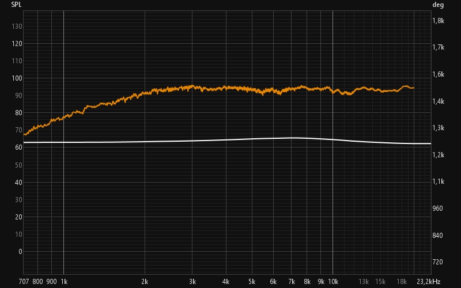The image size is (461, 288).
Task: Select the 50 SPL axis value
Action: point(18,165)
